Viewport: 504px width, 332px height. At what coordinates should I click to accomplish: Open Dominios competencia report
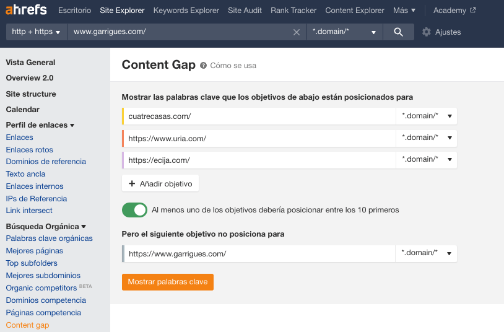(46, 300)
